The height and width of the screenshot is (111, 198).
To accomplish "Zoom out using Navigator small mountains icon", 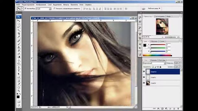I will [x=163, y=37].
